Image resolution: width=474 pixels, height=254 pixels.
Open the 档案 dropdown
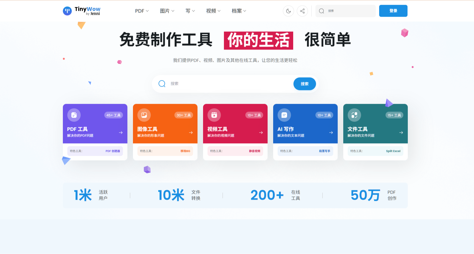pyautogui.click(x=238, y=11)
